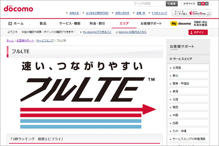Click arrow icon before 関西
The height and width of the screenshot is (146, 219).
pos(170,107)
